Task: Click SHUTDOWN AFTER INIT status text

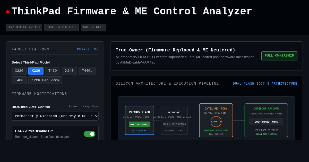Action: click(x=216, y=130)
